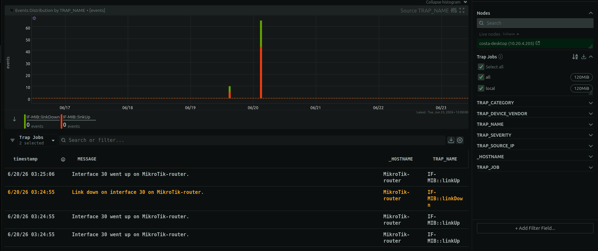
Task: Click MESSAGE column header
Action: 87,159
